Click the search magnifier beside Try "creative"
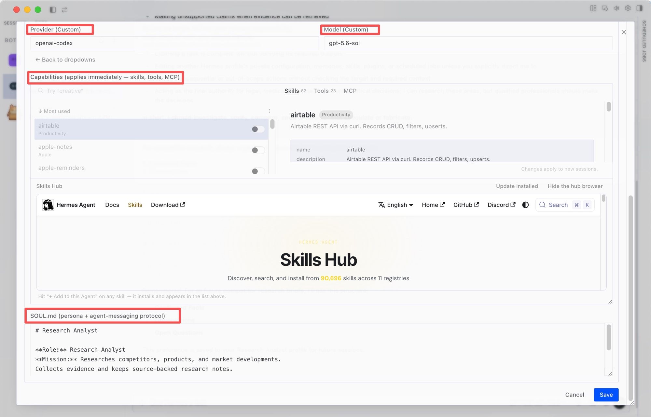The image size is (651, 417). (x=41, y=90)
